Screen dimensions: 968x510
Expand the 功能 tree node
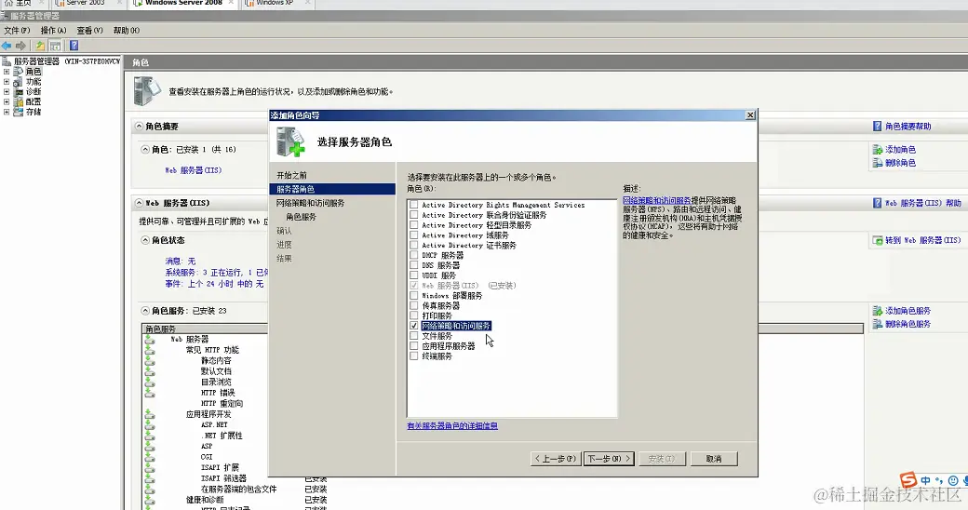click(7, 82)
